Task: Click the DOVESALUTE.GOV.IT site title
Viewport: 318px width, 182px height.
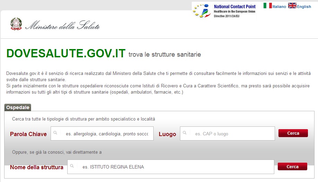Action: pyautogui.click(x=66, y=54)
